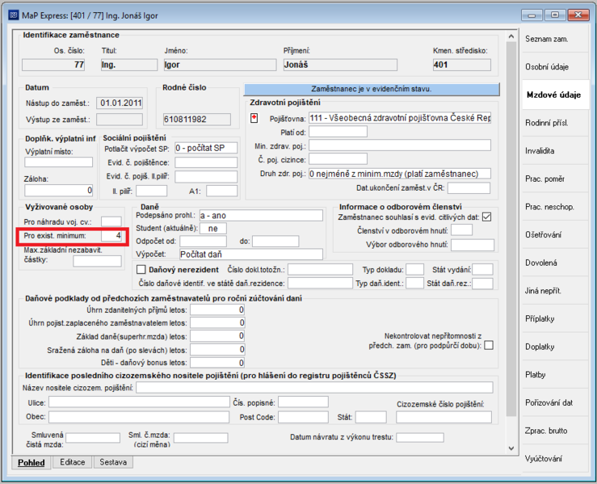Click the Smluvená čistá mzda field

[x=93, y=438]
